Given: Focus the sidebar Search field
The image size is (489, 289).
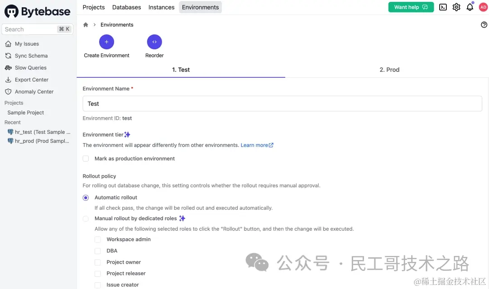Looking at the screenshot, I should [x=38, y=29].
